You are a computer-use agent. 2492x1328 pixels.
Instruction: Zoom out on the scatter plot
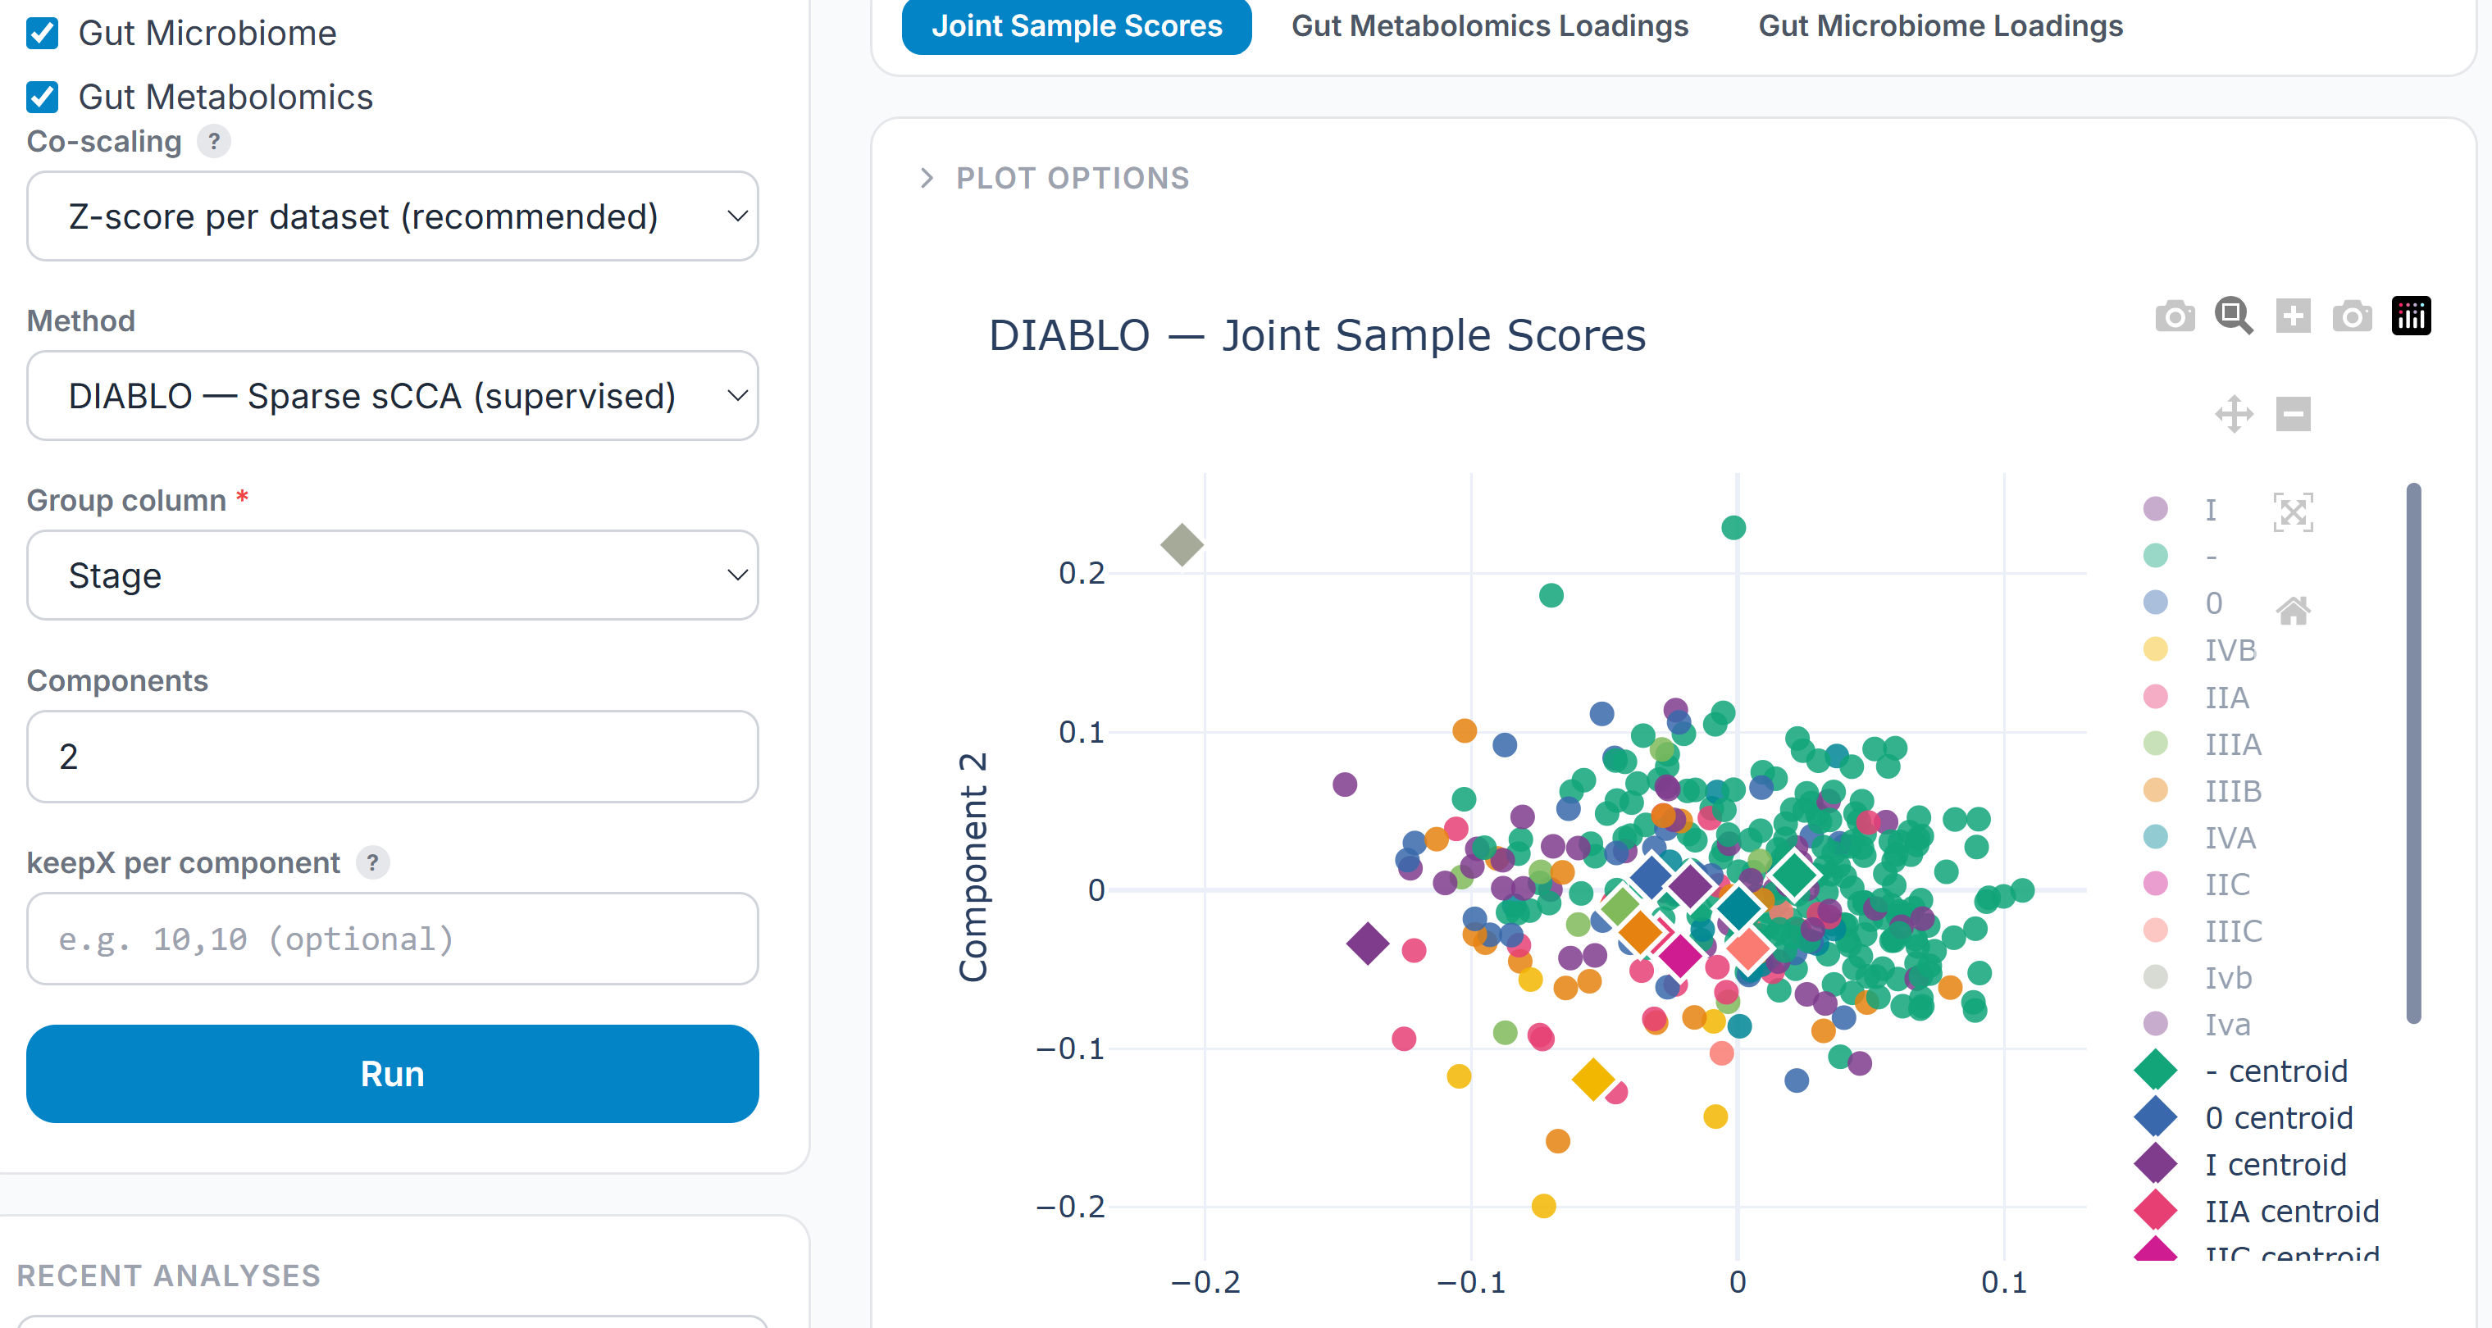2294,414
